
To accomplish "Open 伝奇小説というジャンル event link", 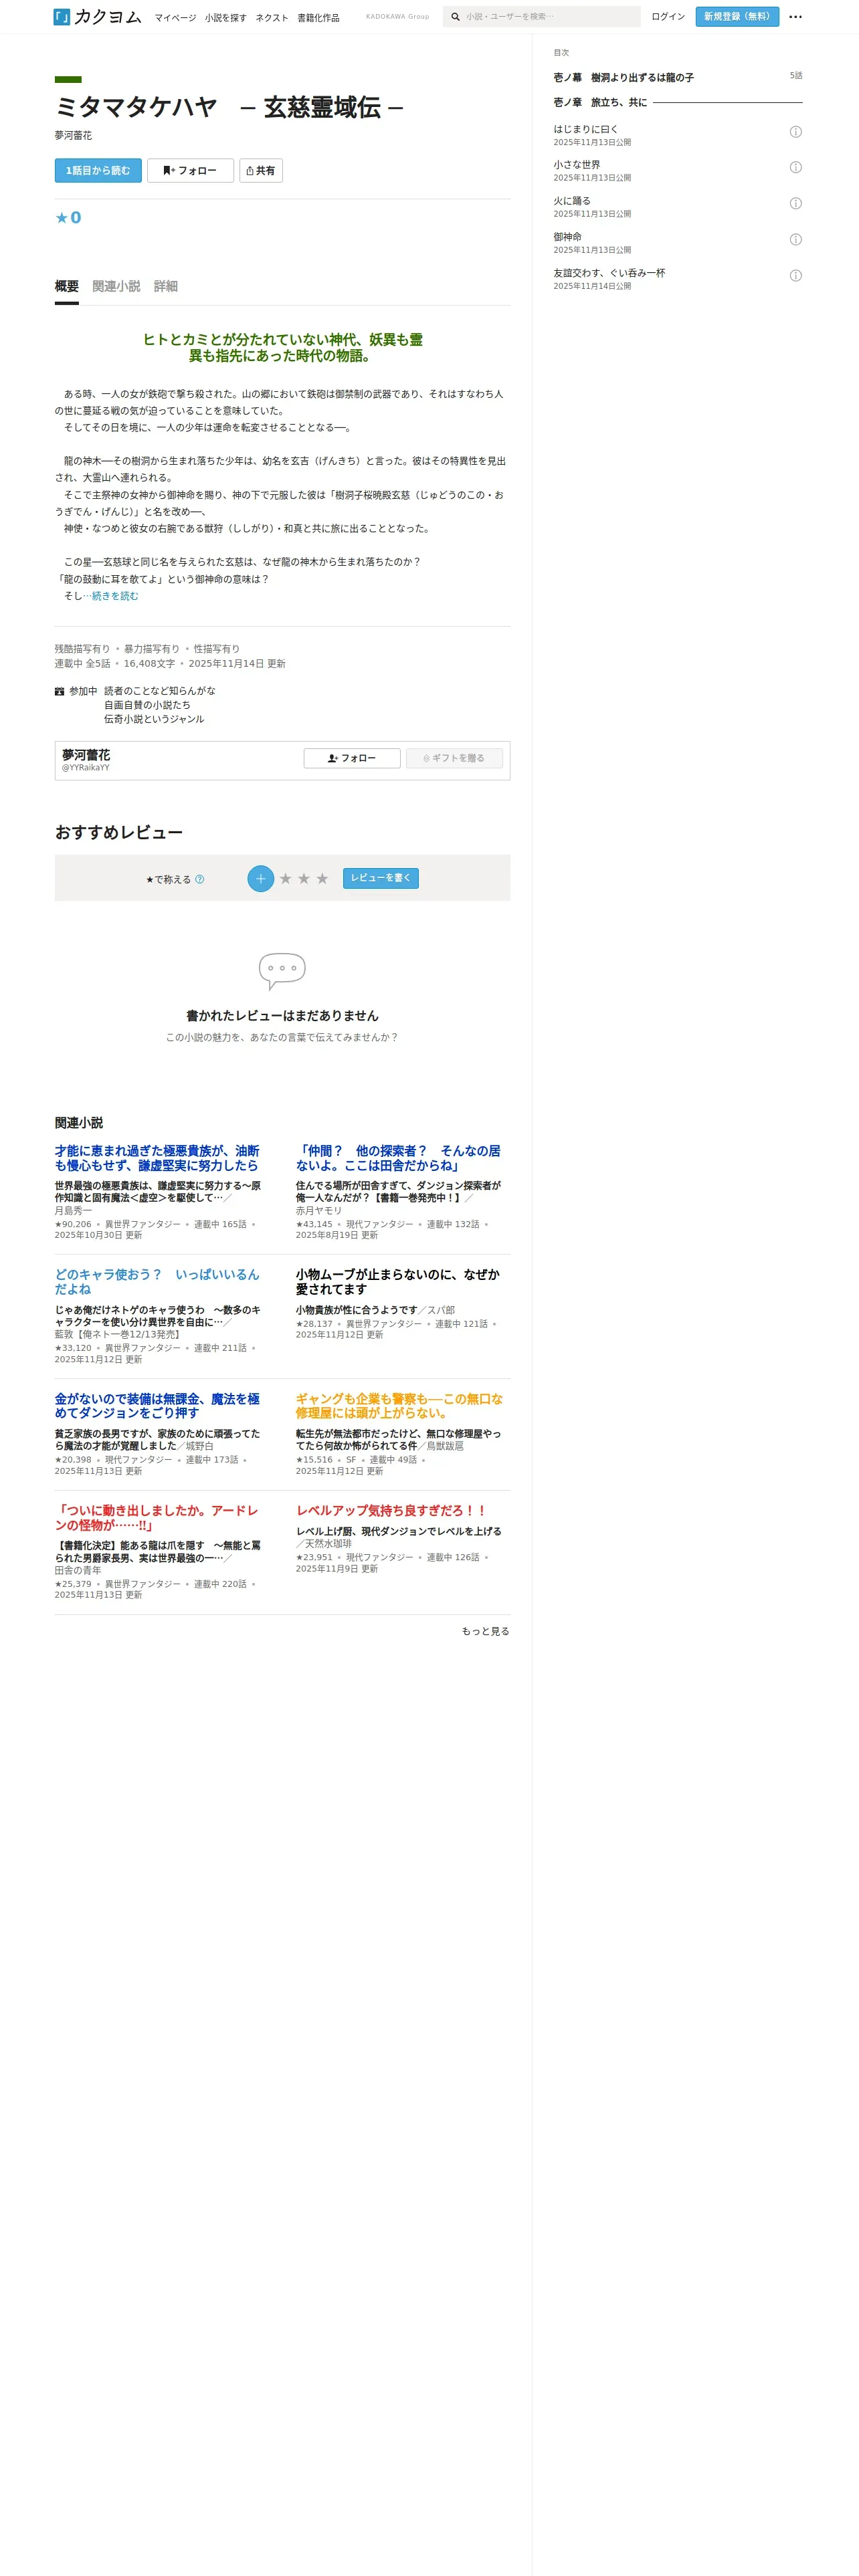I will [154, 720].
